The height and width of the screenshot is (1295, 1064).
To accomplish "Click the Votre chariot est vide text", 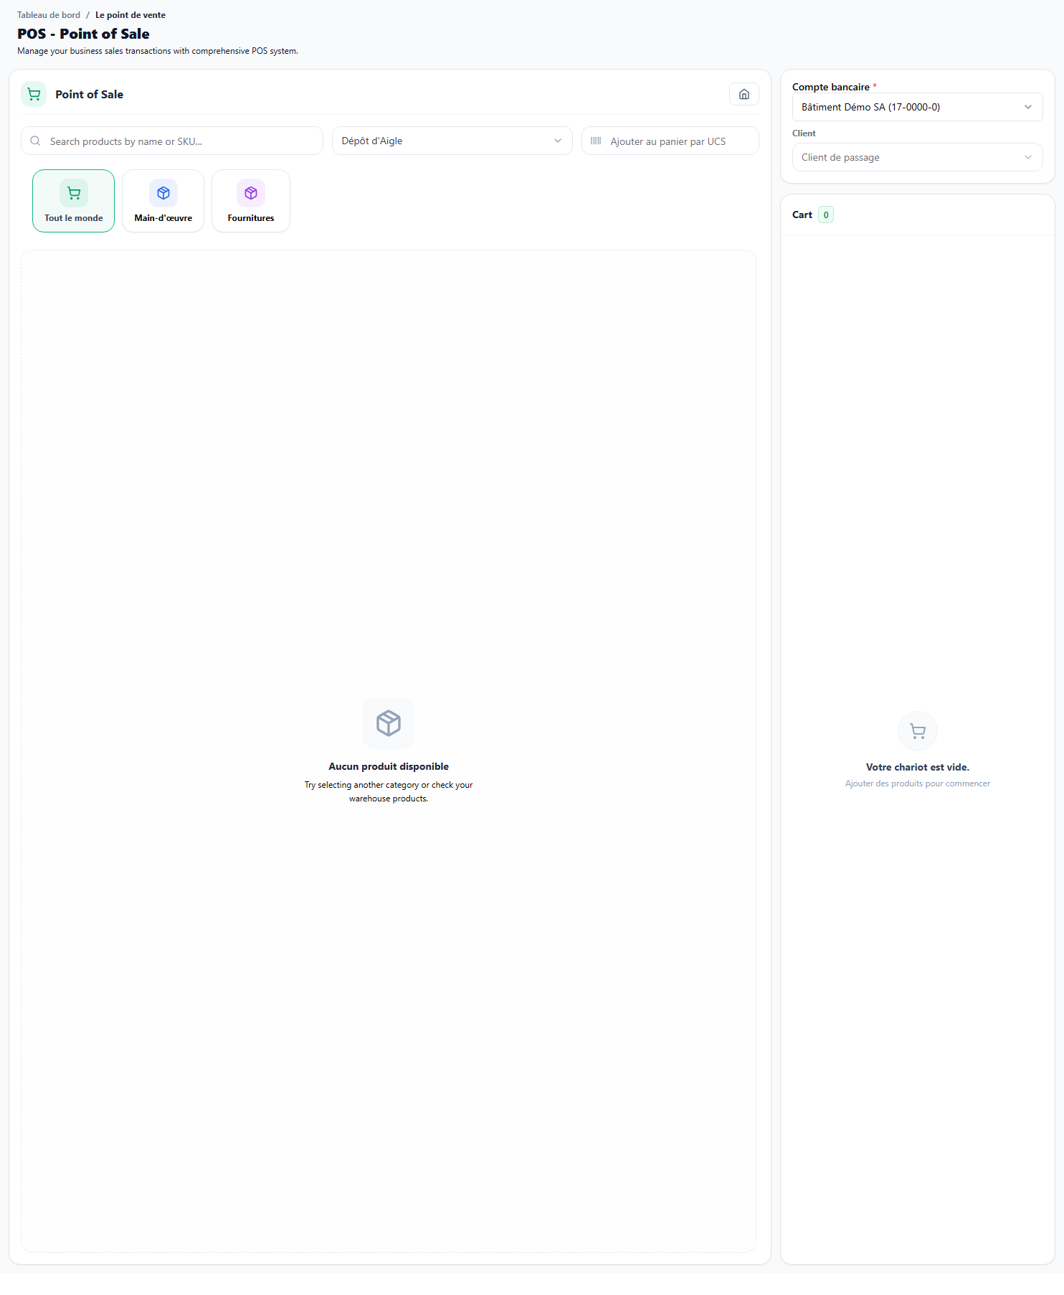I will (x=918, y=767).
